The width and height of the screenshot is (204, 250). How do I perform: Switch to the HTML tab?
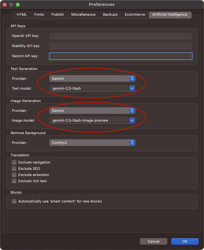pyautogui.click(x=22, y=15)
